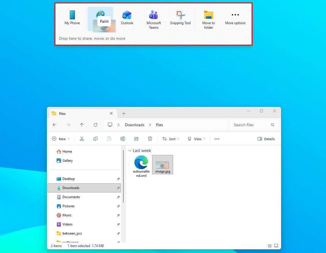Switch to list view via status bar icon
This screenshot has width=326, height=253.
coord(269,246)
